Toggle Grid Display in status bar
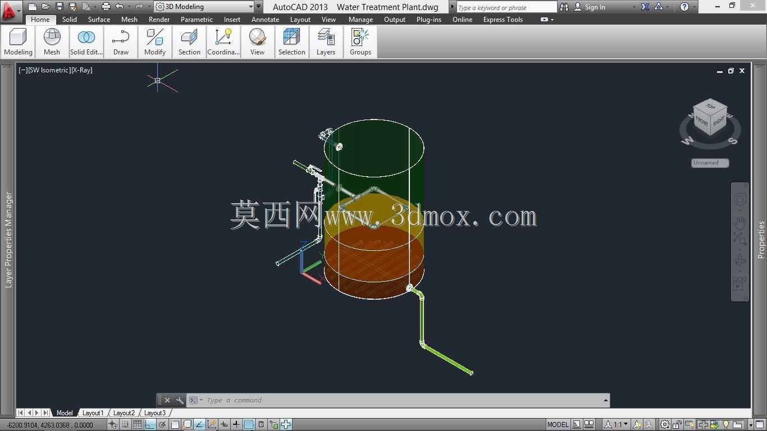Image resolution: width=767 pixels, height=431 pixels. [137, 424]
